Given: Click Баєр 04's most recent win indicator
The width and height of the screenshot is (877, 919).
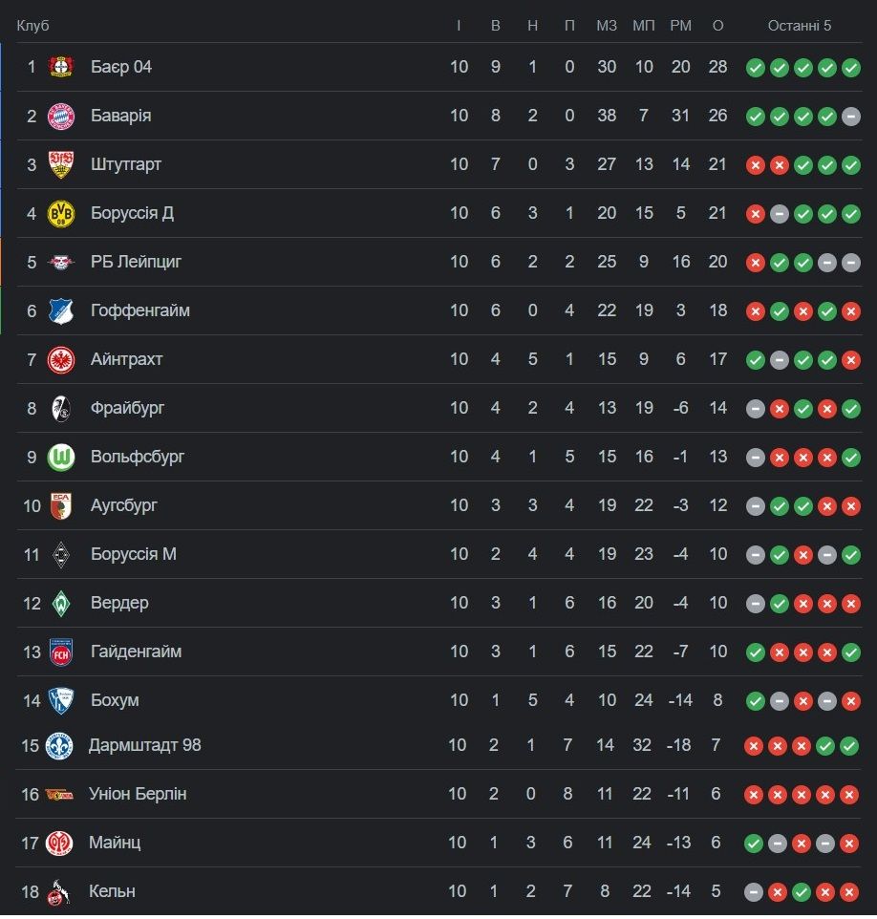Looking at the screenshot, I should [850, 67].
